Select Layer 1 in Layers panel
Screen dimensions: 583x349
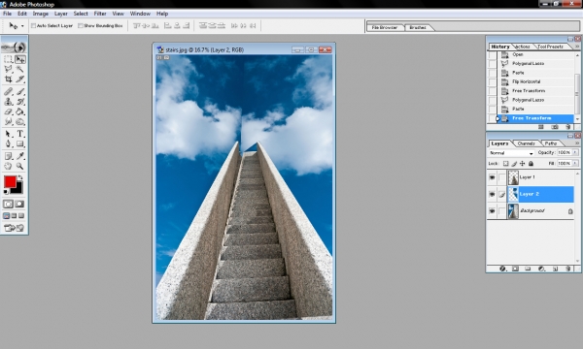[x=540, y=177]
